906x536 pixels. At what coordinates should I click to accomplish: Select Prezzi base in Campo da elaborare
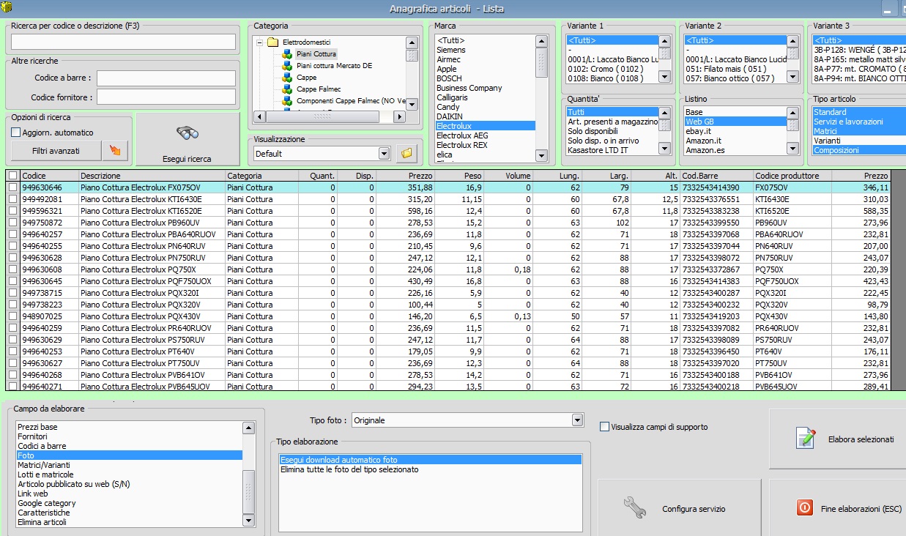pyautogui.click(x=37, y=427)
